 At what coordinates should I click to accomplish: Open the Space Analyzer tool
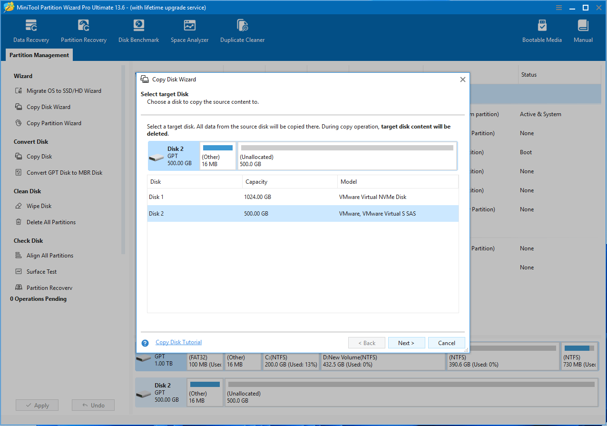189,31
